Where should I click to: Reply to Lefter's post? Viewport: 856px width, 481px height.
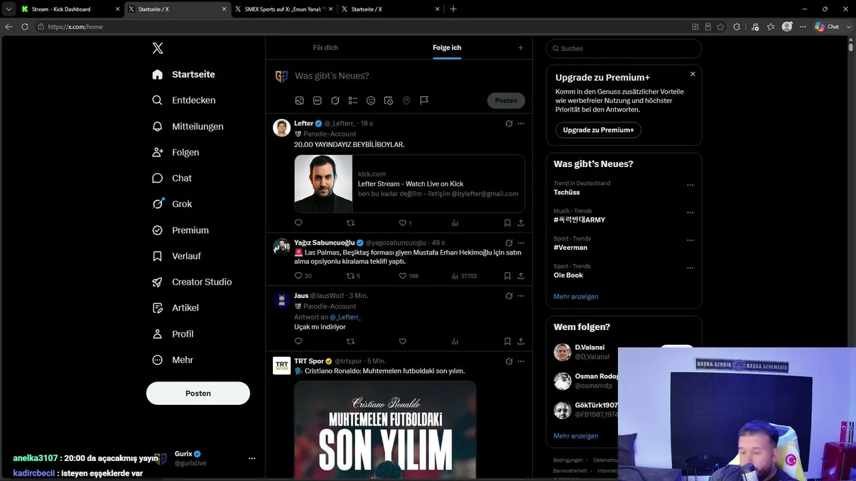pyautogui.click(x=298, y=223)
